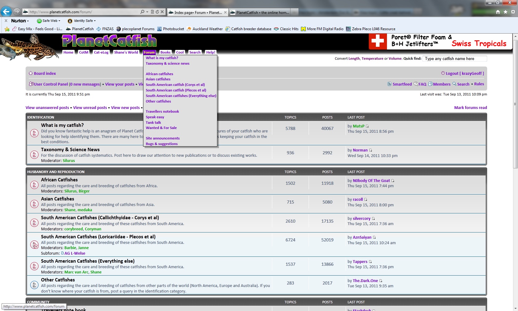Choose Tank talk in Forum dropdown menu
Image resolution: width=518 pixels, height=311 pixels.
[153, 123]
